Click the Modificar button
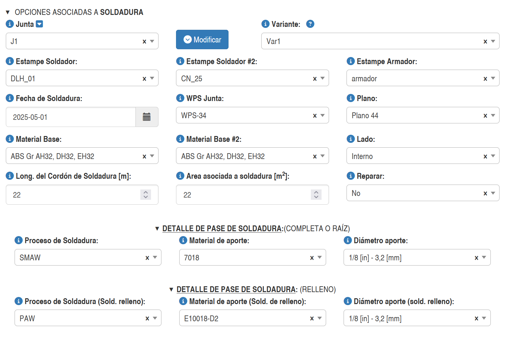The height and width of the screenshot is (341, 506). pos(202,40)
